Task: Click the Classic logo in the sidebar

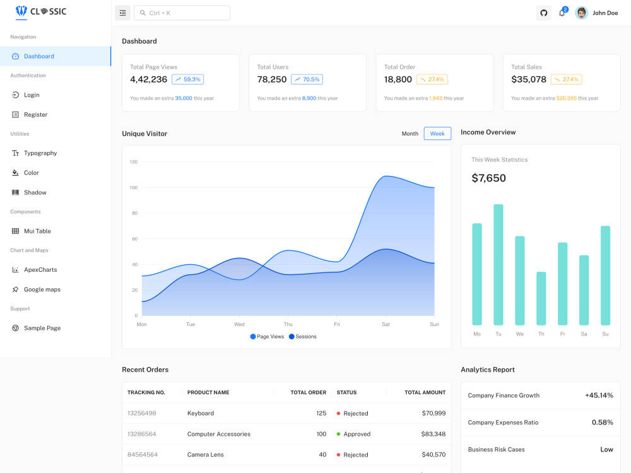Action: [40, 11]
